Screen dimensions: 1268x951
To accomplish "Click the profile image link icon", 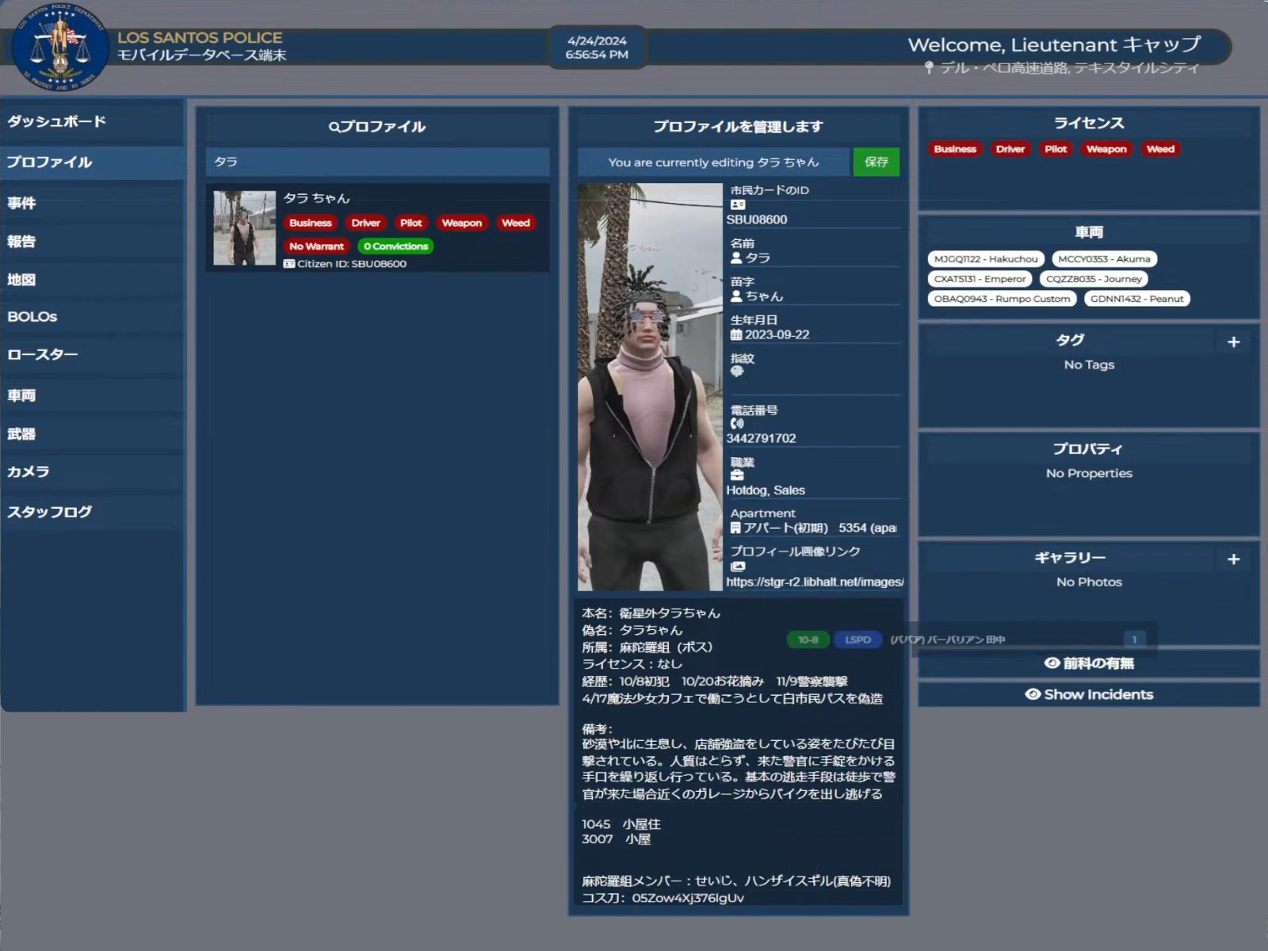I will pos(738,566).
